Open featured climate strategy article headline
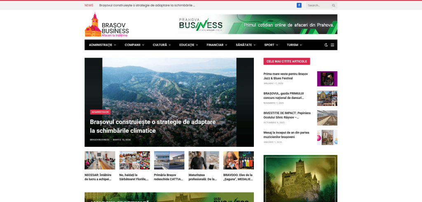Image resolution: width=422 pixels, height=202 pixels. (x=153, y=126)
